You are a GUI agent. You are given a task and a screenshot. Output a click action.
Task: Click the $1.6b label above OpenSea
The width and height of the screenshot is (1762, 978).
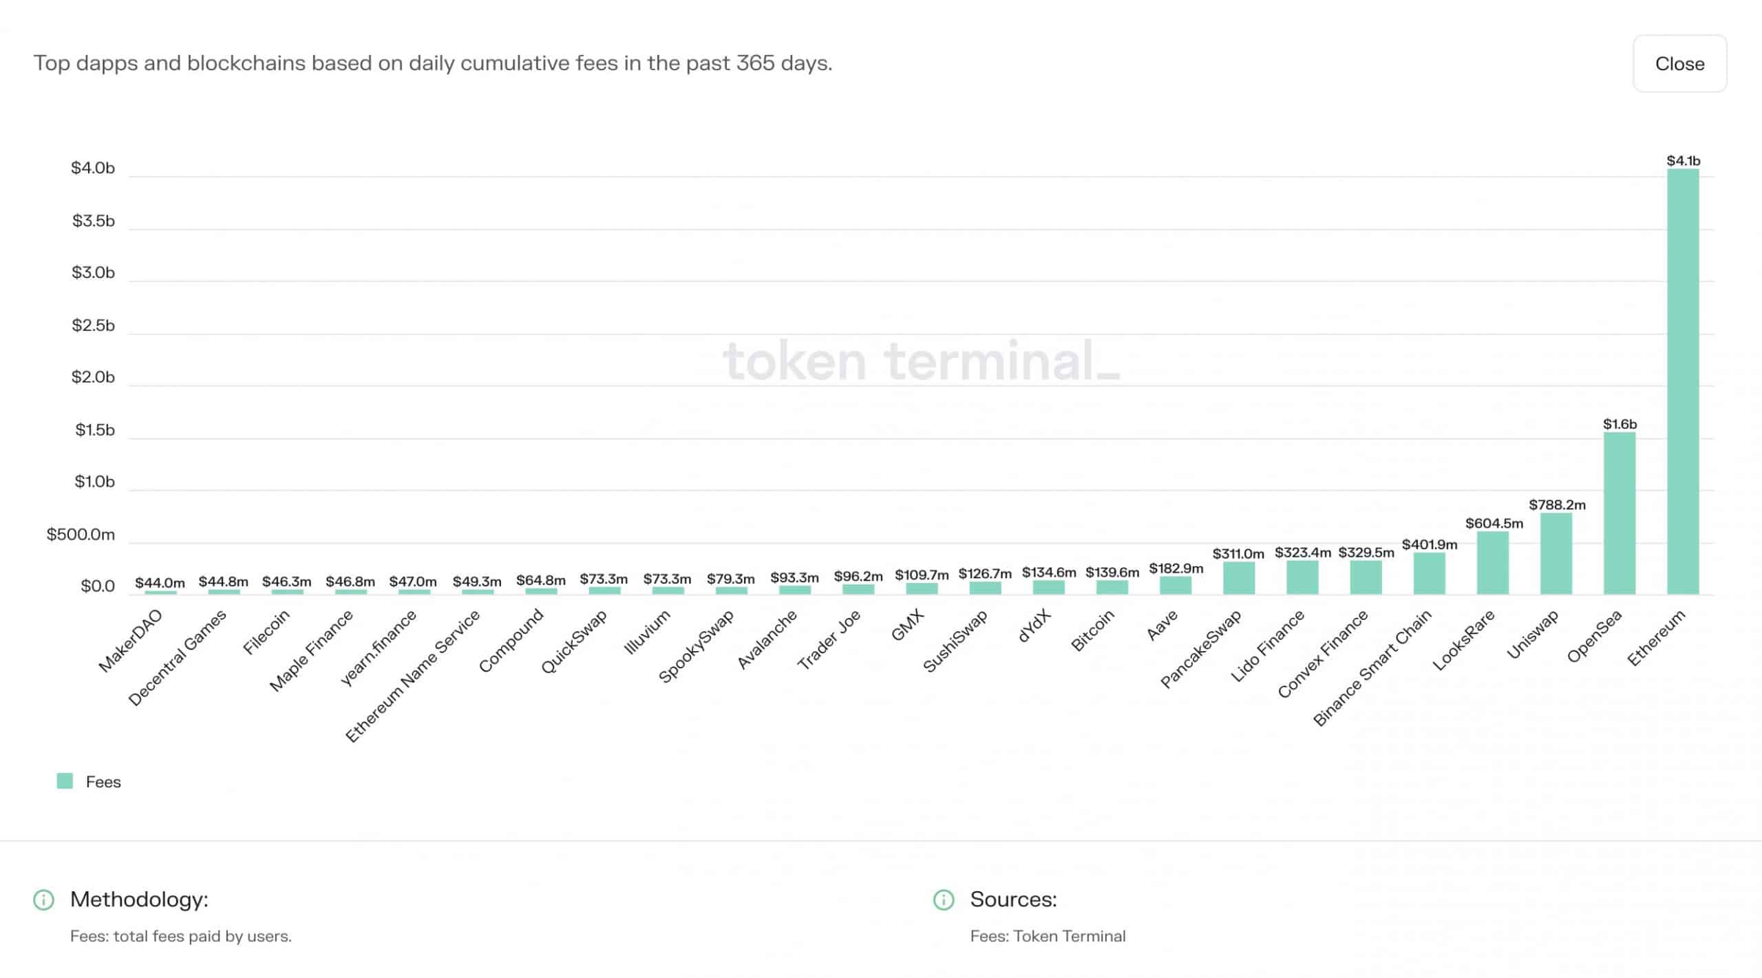[x=1620, y=424]
